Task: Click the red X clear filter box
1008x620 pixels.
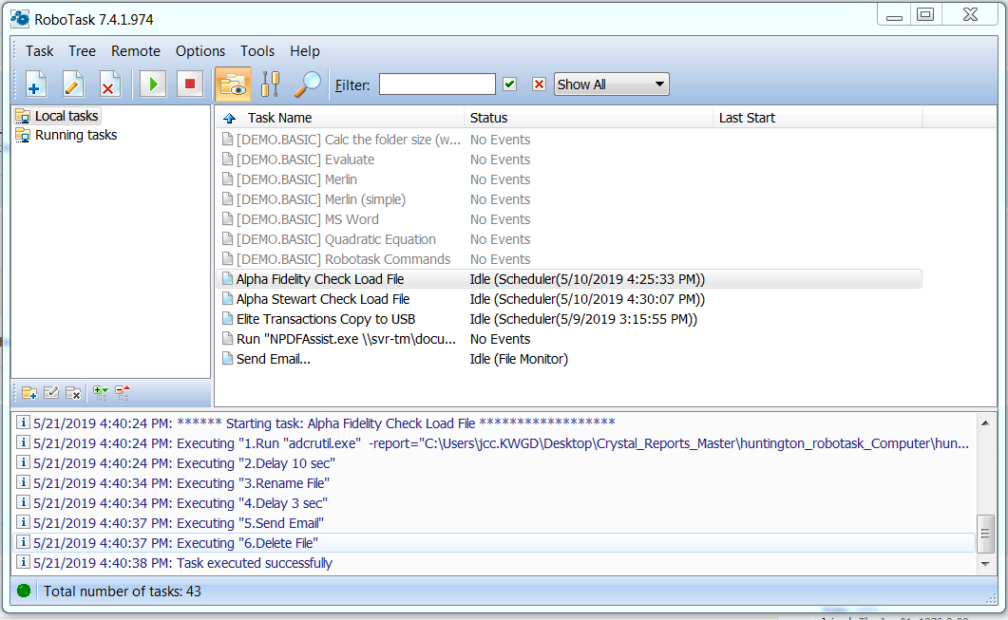Action: tap(539, 85)
